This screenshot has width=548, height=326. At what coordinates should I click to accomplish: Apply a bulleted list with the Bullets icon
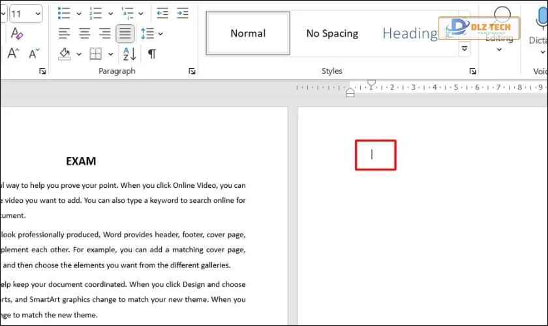64,13
